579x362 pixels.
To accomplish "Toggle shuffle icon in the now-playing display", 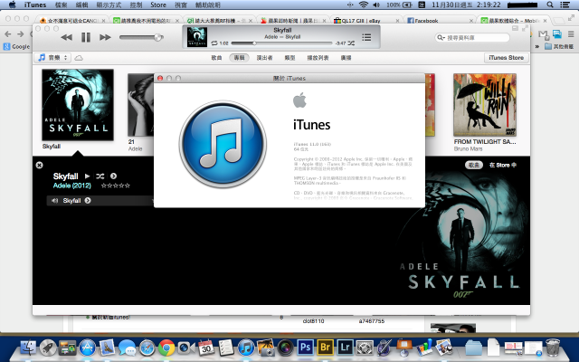I will 351,43.
